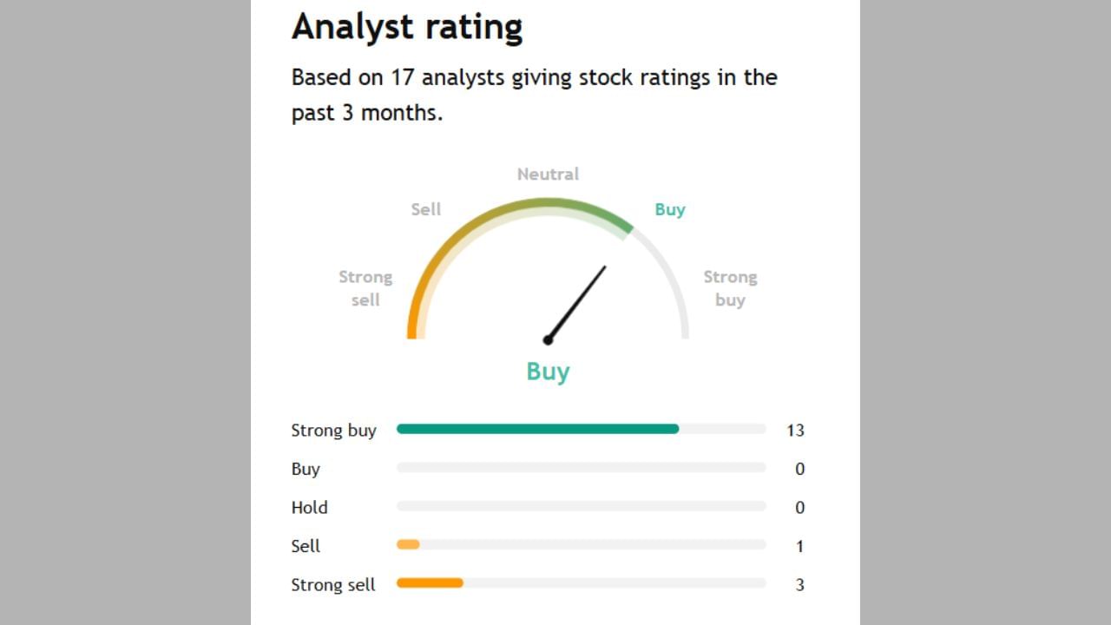Viewport: 1111px width, 625px height.
Task: Click the green Strong buy bar
Action: pyautogui.click(x=537, y=429)
